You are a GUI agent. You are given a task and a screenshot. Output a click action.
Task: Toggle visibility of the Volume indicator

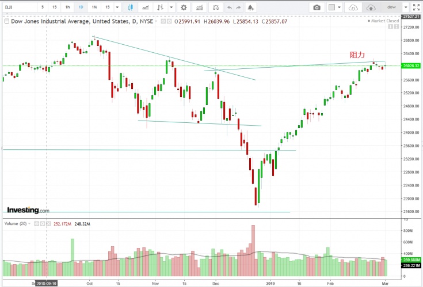click(35, 224)
